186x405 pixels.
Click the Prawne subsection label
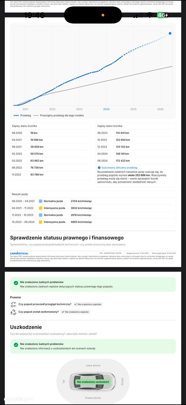[x=15, y=297]
